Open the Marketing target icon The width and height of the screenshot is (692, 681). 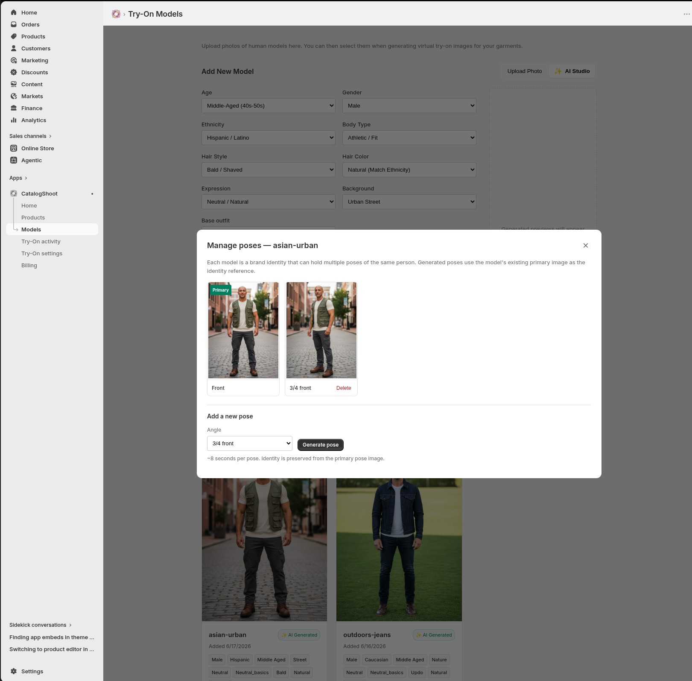(14, 60)
